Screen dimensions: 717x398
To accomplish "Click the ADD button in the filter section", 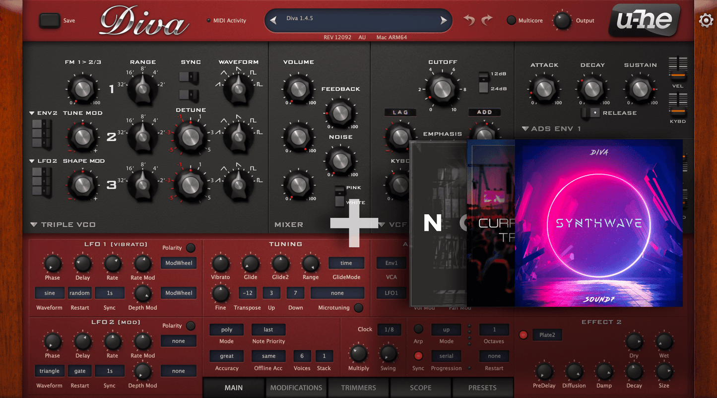I will (484, 113).
